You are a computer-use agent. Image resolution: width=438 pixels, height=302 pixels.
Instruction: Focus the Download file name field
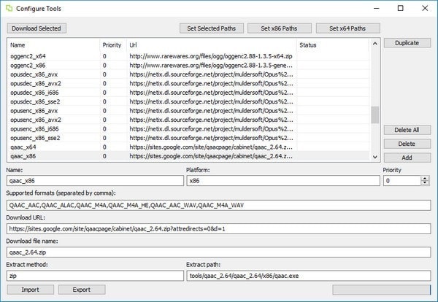coord(219,252)
